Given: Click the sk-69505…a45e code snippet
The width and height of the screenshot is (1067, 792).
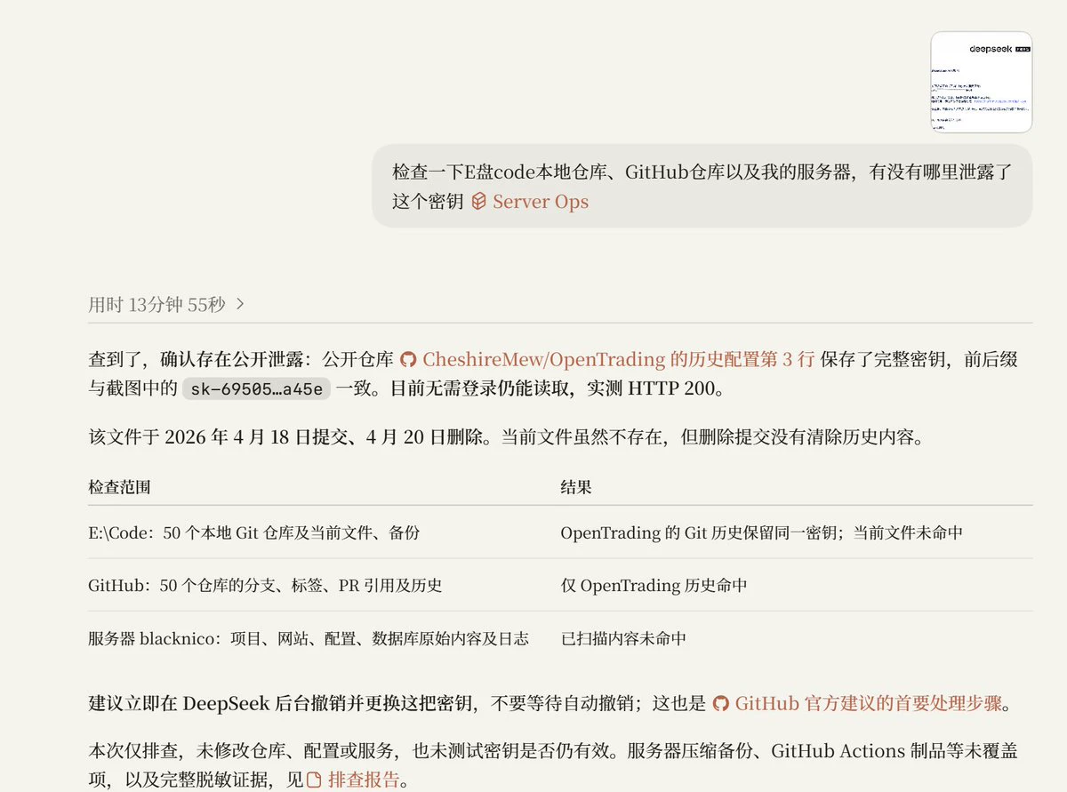Looking at the screenshot, I should pos(257,388).
